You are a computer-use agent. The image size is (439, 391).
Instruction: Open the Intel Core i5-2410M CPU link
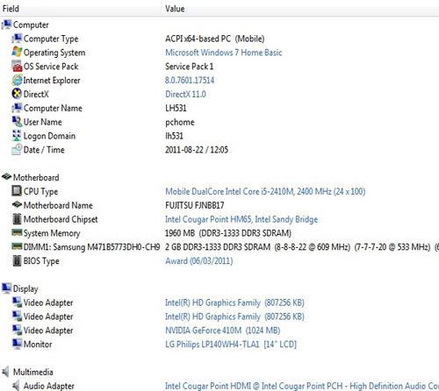265,191
